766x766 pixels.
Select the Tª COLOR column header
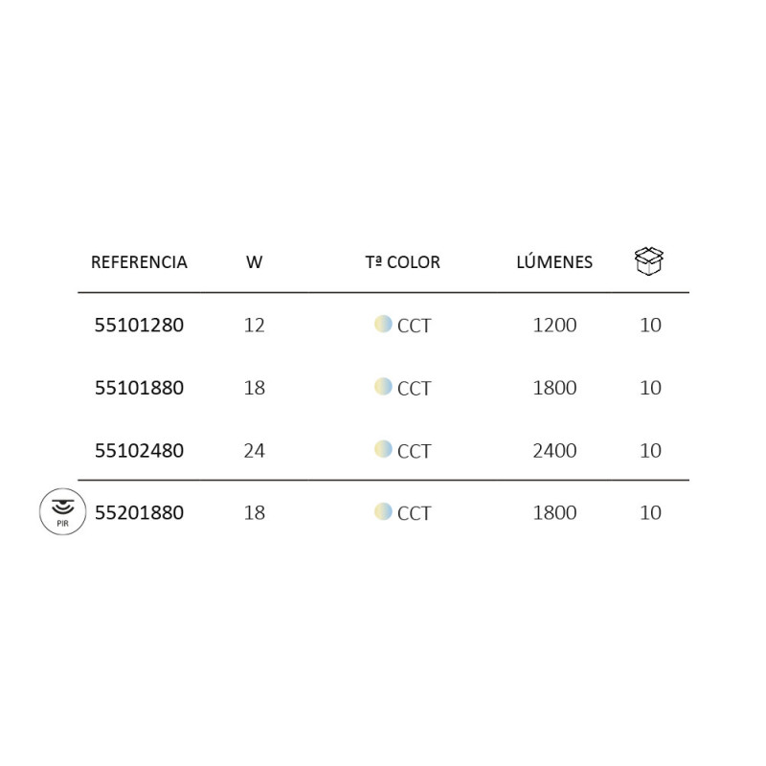403,262
